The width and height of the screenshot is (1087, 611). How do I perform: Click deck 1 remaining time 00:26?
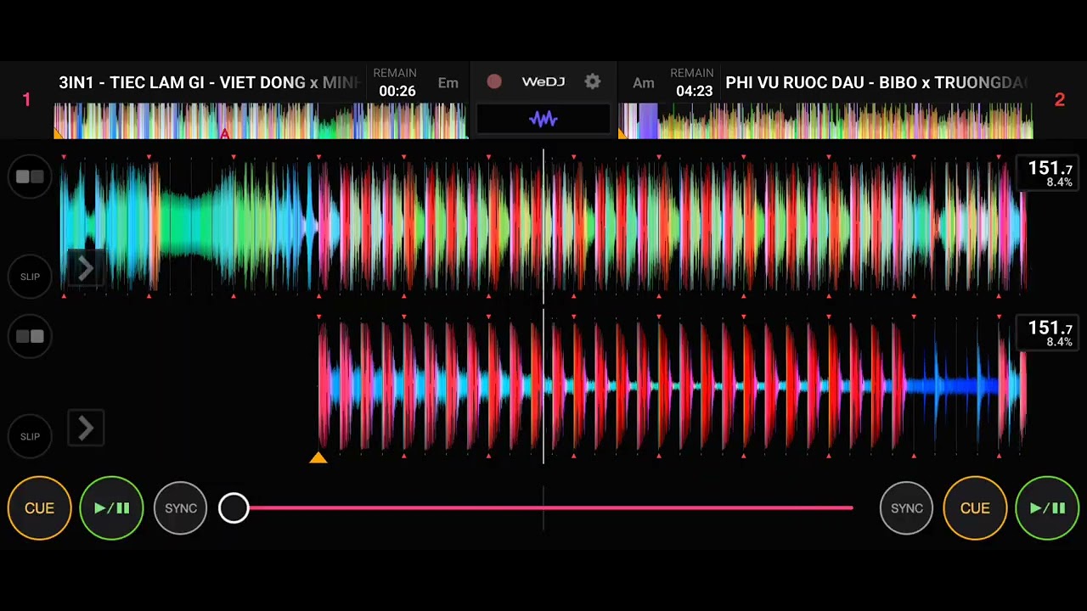(397, 91)
